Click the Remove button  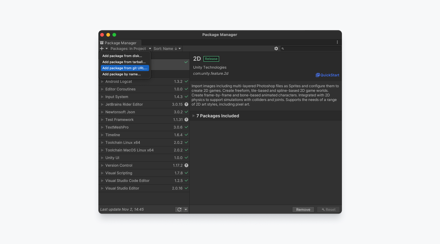(303, 210)
